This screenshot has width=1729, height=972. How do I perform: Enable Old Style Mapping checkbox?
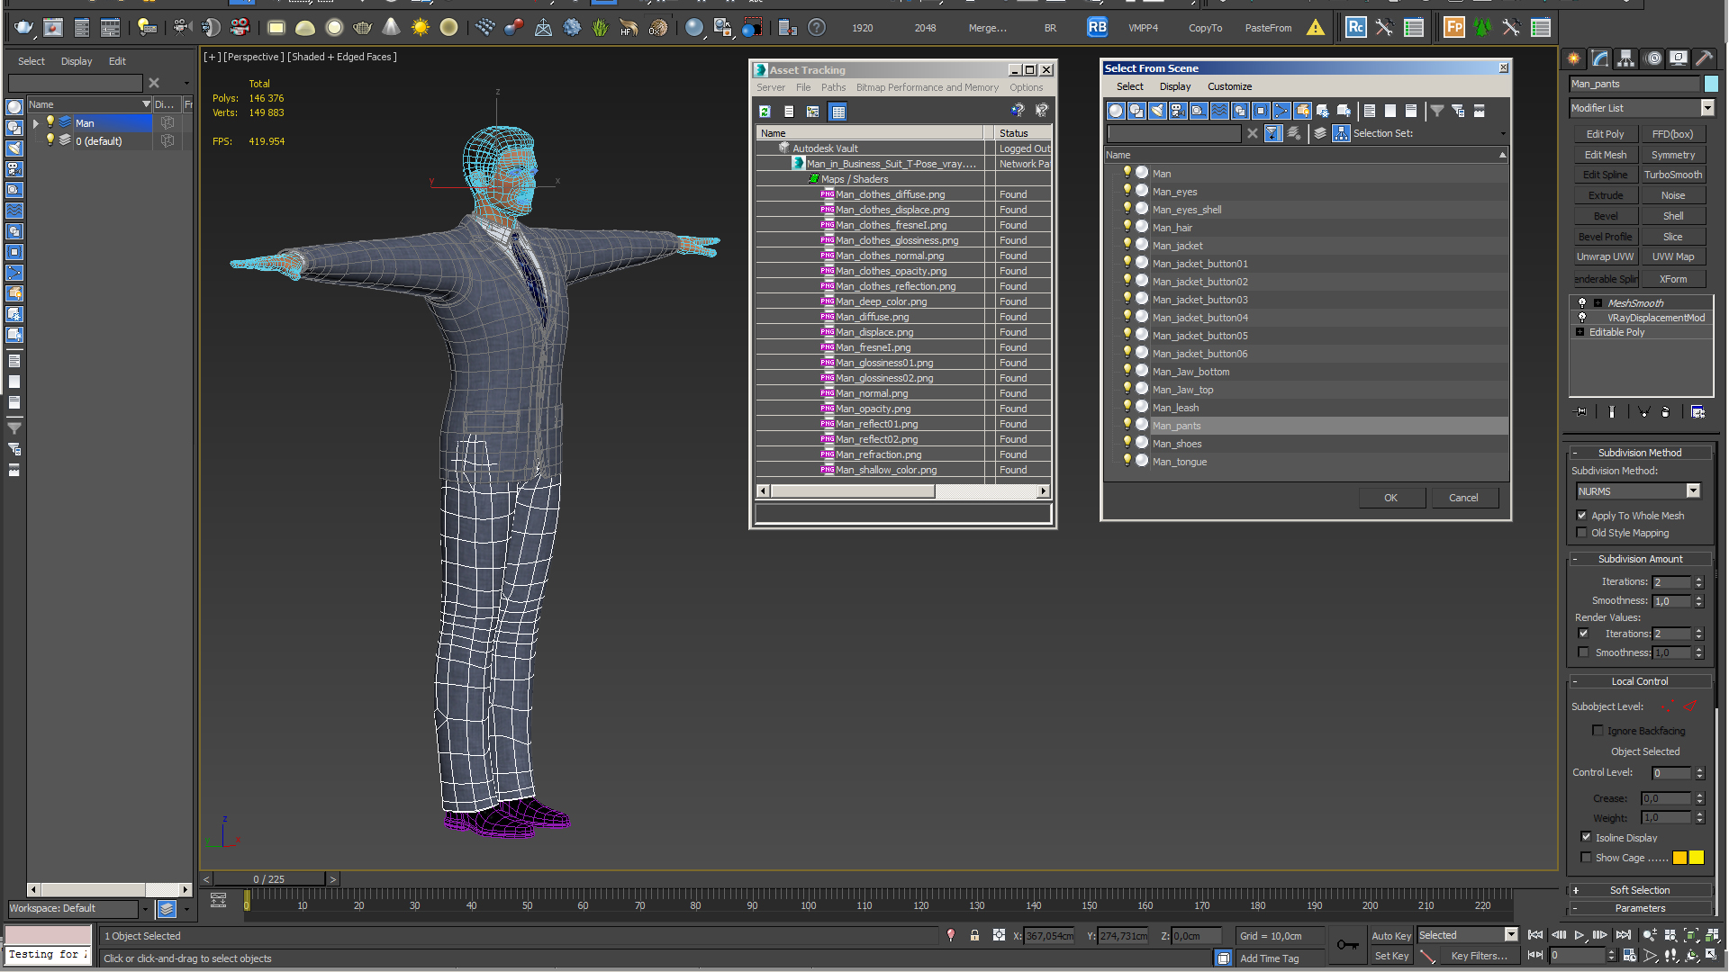point(1581,533)
